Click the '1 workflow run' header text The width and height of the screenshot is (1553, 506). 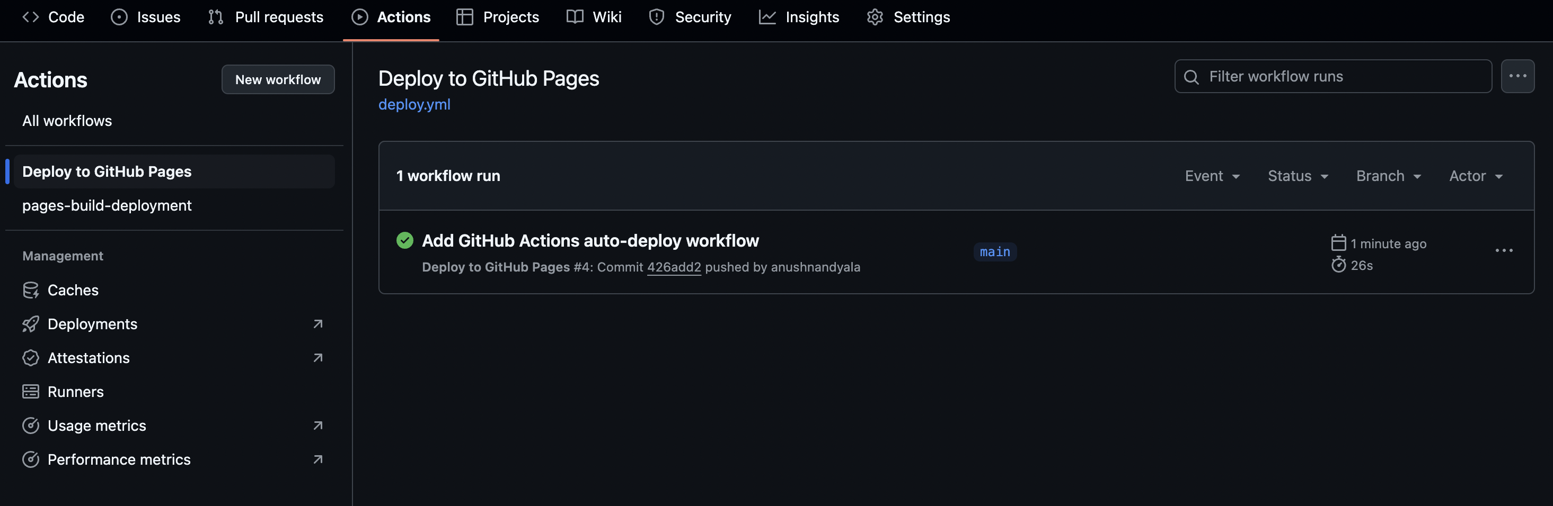(x=448, y=176)
